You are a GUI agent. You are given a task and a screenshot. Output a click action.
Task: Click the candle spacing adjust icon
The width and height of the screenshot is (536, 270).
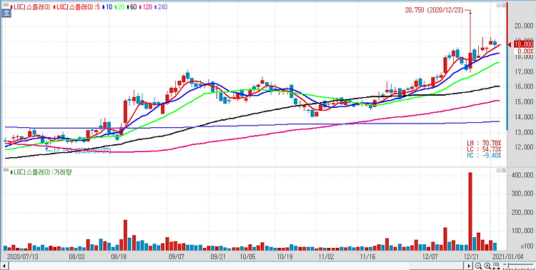coord(496,266)
